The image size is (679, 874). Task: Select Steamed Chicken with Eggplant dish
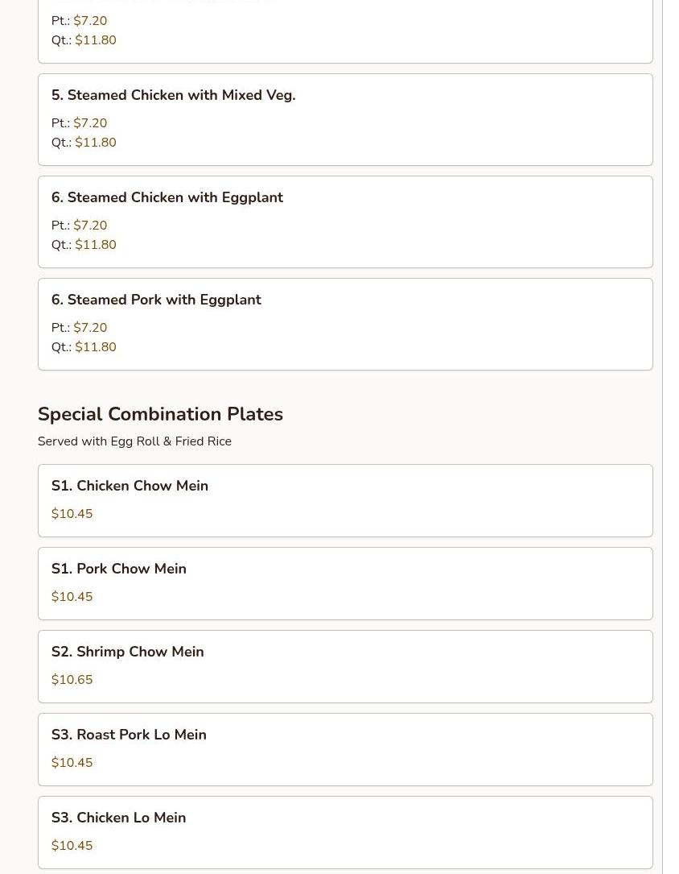click(167, 197)
